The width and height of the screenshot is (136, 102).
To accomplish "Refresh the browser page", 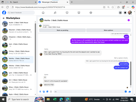I will tap(8, 7).
